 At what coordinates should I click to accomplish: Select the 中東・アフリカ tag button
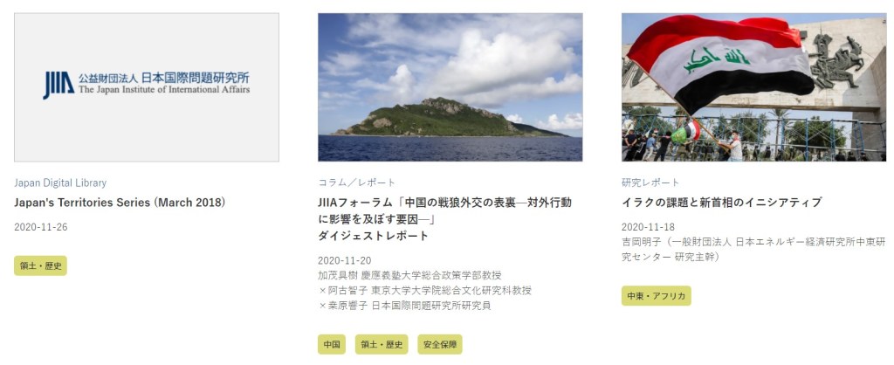pos(657,295)
